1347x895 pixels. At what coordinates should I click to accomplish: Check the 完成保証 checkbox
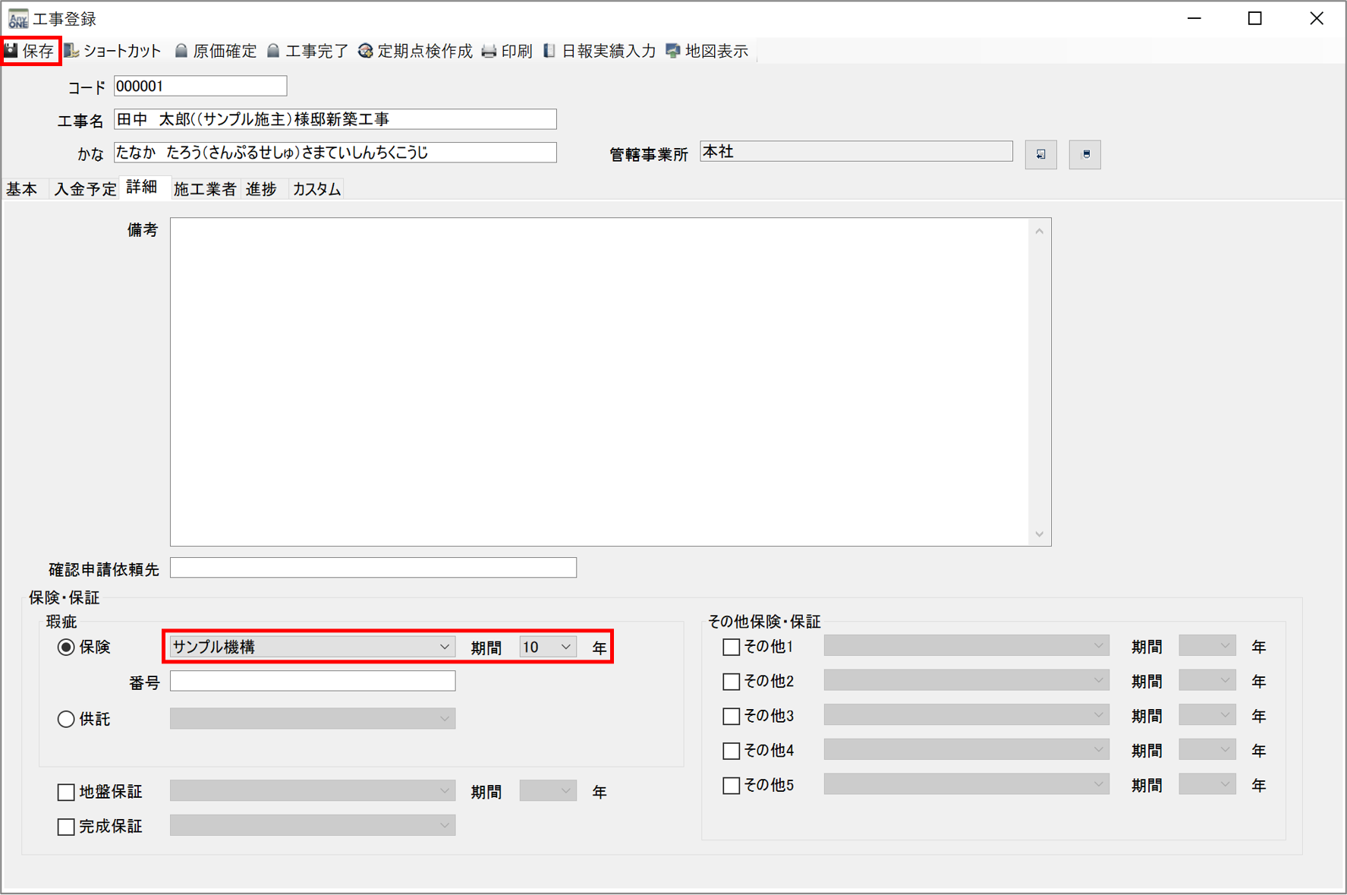coord(66,827)
